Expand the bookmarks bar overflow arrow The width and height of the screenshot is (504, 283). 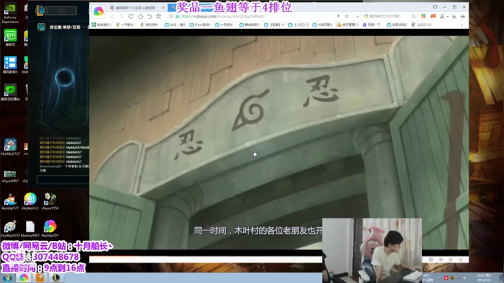tap(463, 25)
